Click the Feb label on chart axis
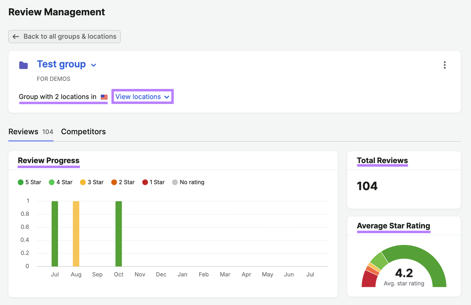The width and height of the screenshot is (471, 305). (204, 274)
